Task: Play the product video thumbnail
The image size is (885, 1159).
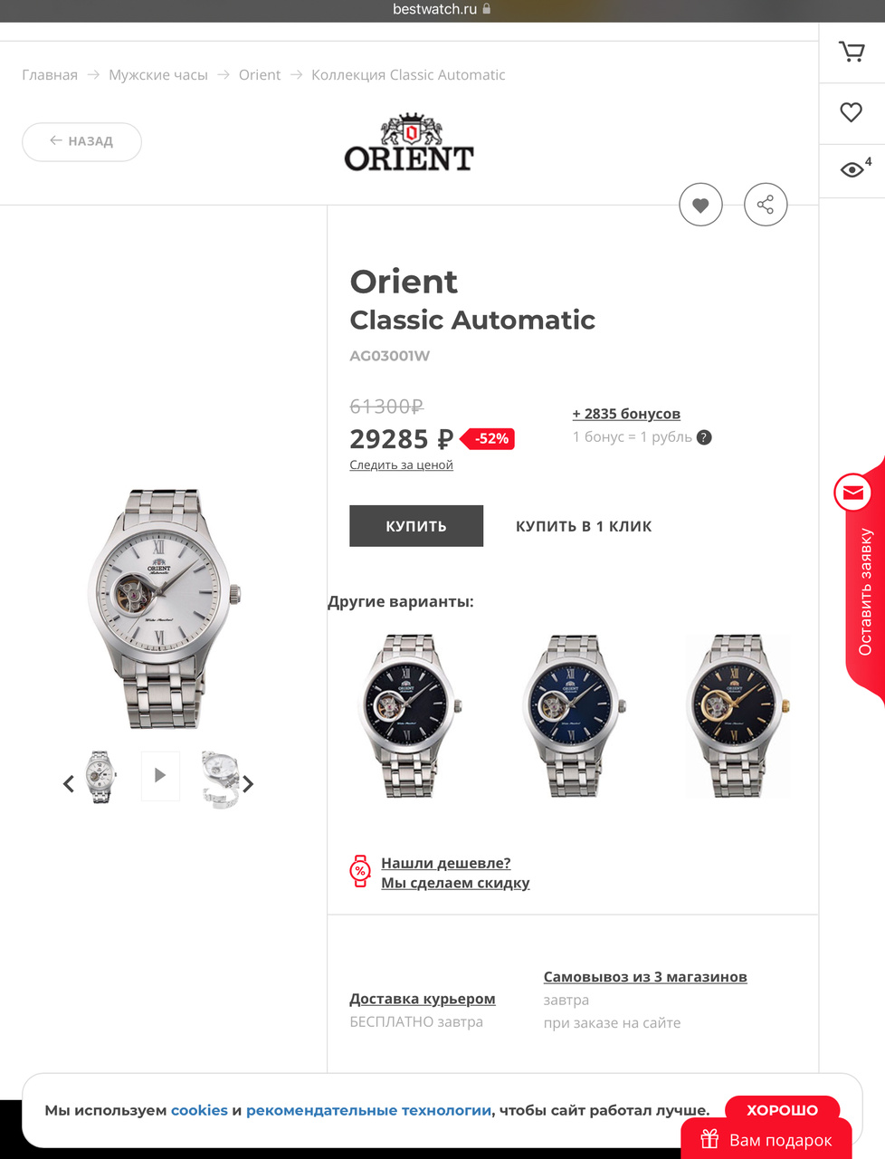Action: click(x=160, y=776)
